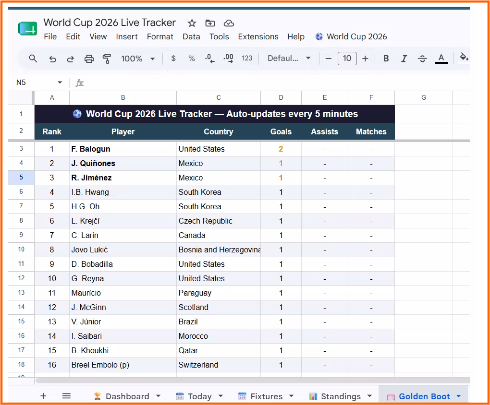Open the World Cup 2026 custom menu
Screen dimensions: 490x405
[351, 37]
